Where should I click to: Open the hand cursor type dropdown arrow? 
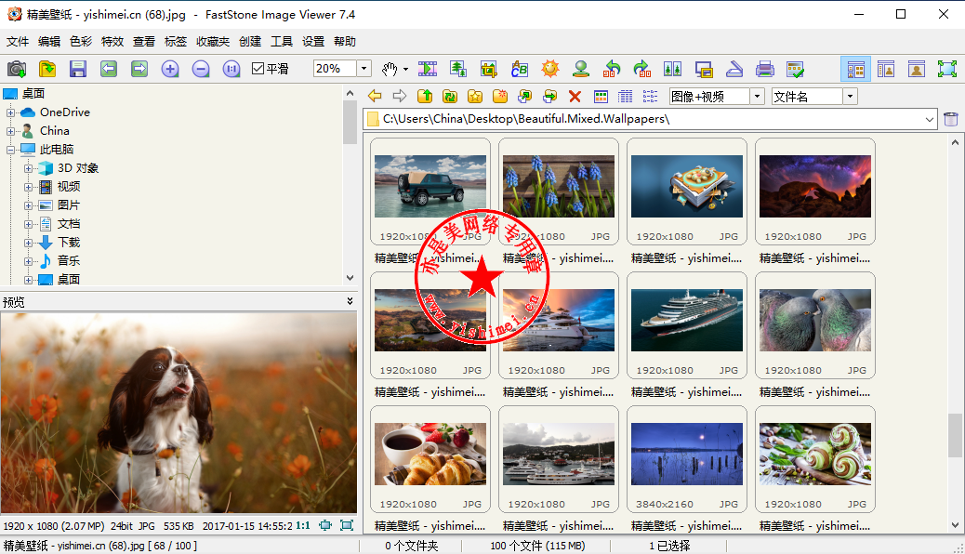pyautogui.click(x=405, y=70)
